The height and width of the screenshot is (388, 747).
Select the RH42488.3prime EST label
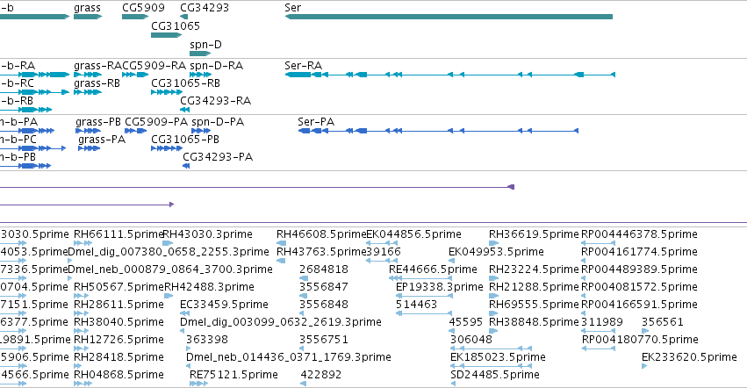(x=209, y=286)
